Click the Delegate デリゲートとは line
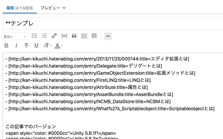This screenshot has width=223, height=139. [84, 66]
